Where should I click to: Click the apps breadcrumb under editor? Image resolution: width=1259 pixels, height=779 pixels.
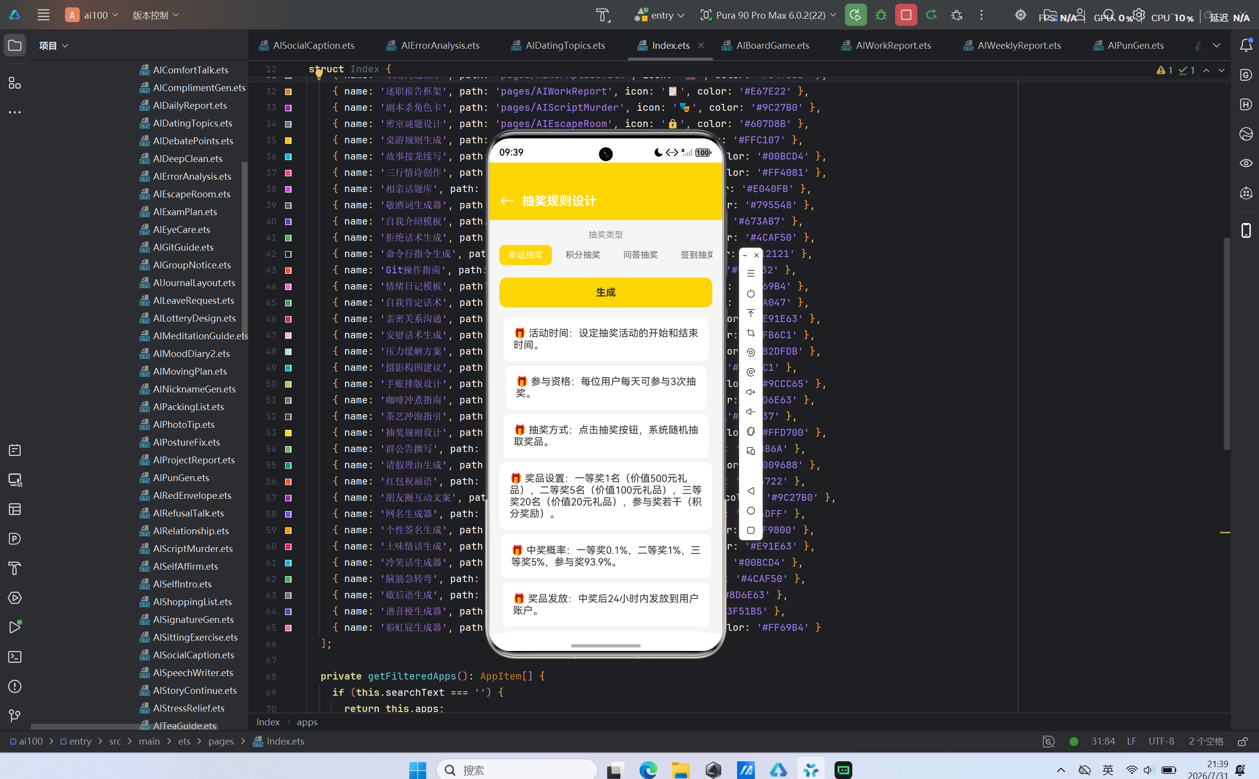pyautogui.click(x=307, y=722)
